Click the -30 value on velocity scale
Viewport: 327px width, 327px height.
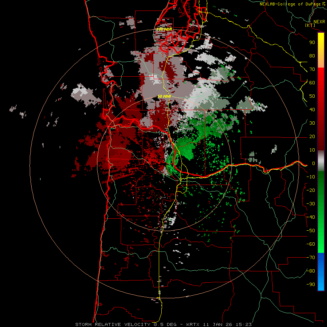pyautogui.click(x=311, y=204)
